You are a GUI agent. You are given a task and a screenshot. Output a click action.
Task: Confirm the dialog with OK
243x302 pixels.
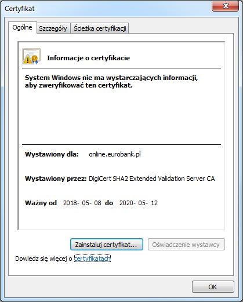[x=213, y=287]
